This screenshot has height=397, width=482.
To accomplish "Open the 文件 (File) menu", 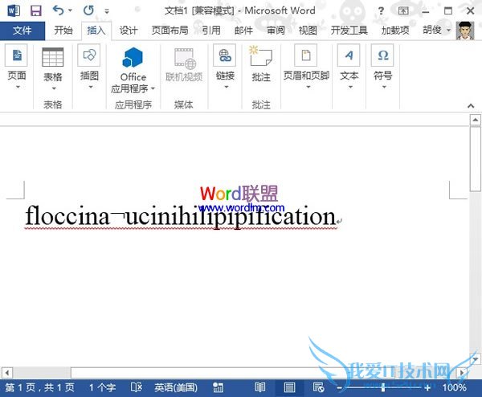I will coord(22,31).
